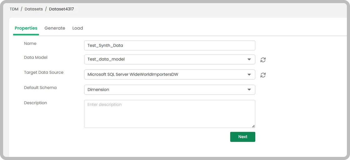Refresh the Target Data Source list
This screenshot has width=350, height=160.
(x=263, y=75)
